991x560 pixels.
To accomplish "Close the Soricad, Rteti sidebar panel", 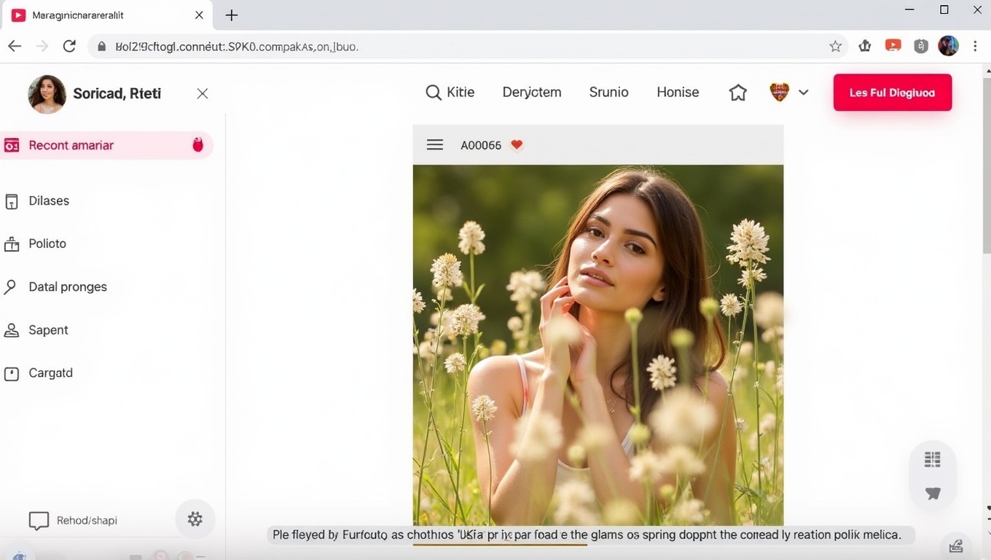I will [203, 93].
